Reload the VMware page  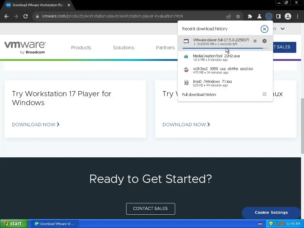click(x=26, y=16)
